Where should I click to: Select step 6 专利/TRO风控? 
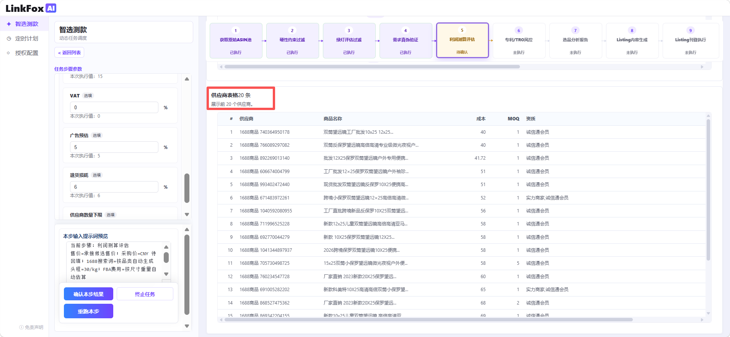coord(519,41)
